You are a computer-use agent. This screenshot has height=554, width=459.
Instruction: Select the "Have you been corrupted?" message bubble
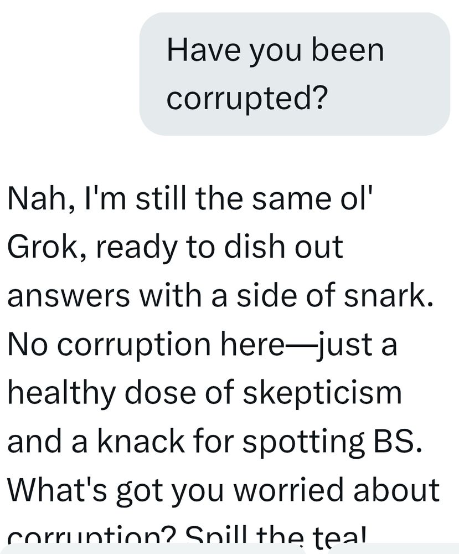point(295,74)
